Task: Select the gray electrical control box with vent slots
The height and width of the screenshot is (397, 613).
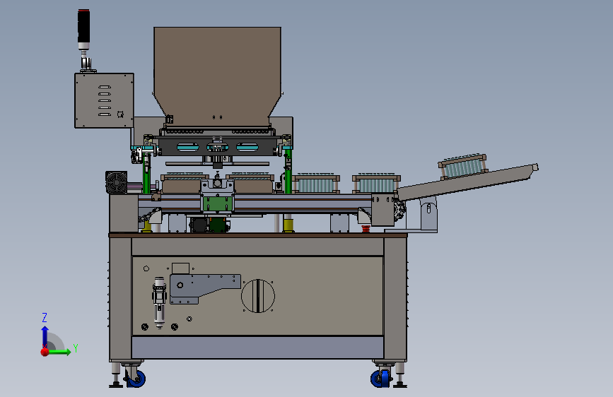Action: click(x=105, y=100)
